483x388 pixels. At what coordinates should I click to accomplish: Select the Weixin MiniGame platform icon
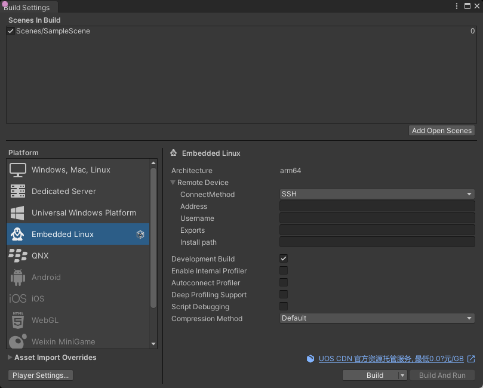point(18,341)
